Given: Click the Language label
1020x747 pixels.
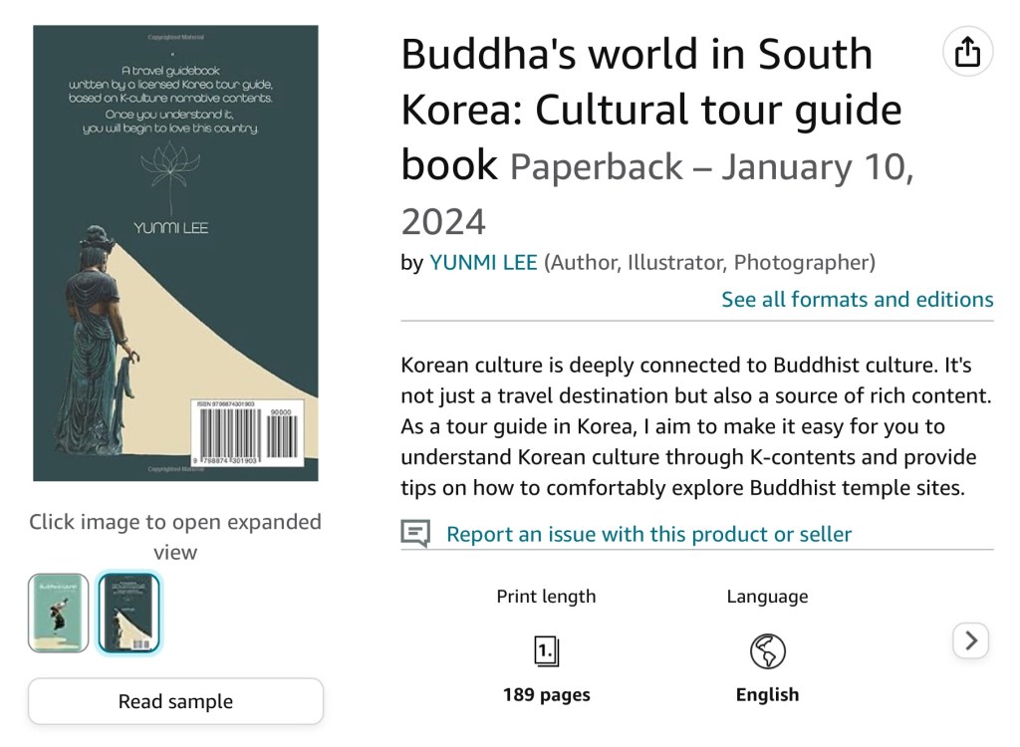Looking at the screenshot, I should click(767, 597).
